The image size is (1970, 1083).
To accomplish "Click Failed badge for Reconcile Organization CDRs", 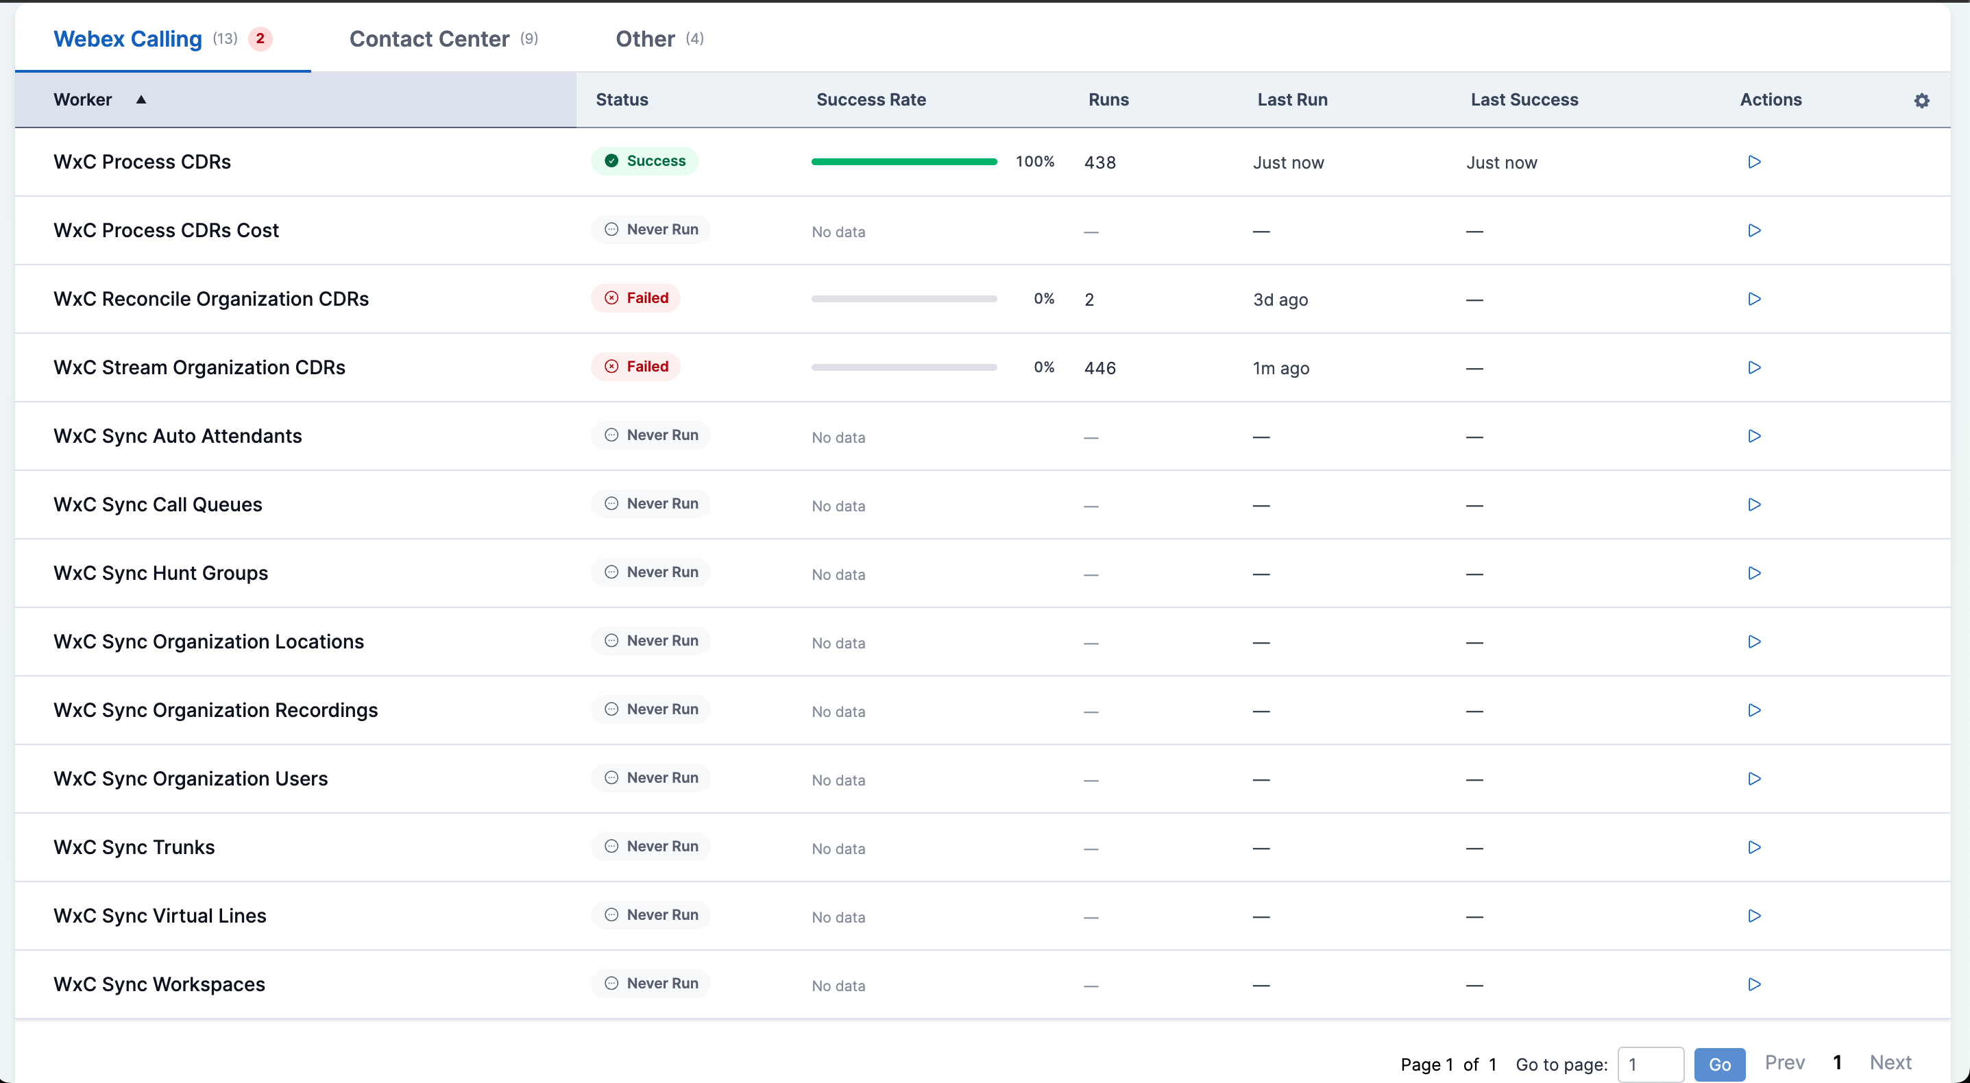I will click(x=635, y=297).
